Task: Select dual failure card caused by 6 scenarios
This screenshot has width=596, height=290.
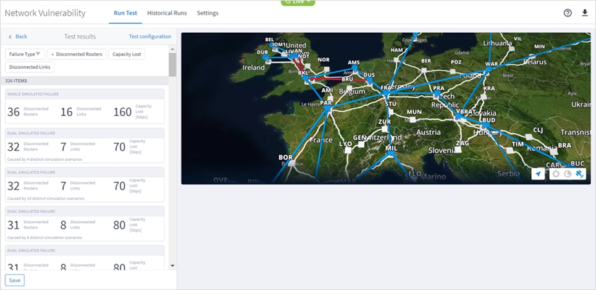Action: [85, 224]
